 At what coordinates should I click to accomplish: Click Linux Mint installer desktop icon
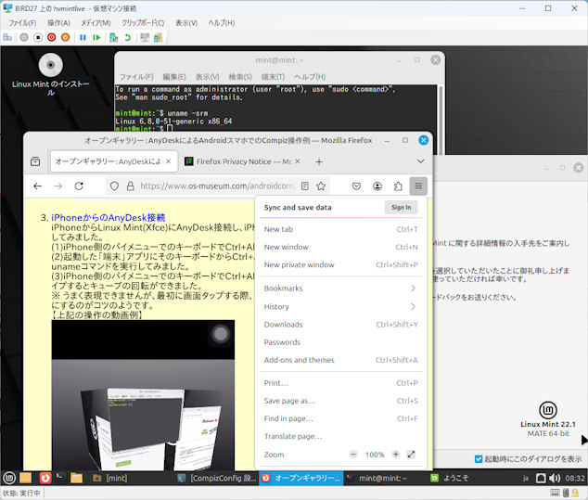pos(51,74)
